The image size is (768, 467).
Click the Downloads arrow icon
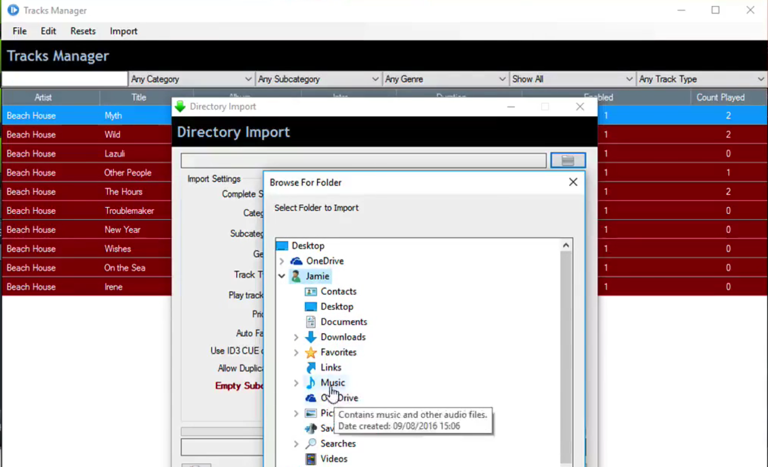point(310,337)
